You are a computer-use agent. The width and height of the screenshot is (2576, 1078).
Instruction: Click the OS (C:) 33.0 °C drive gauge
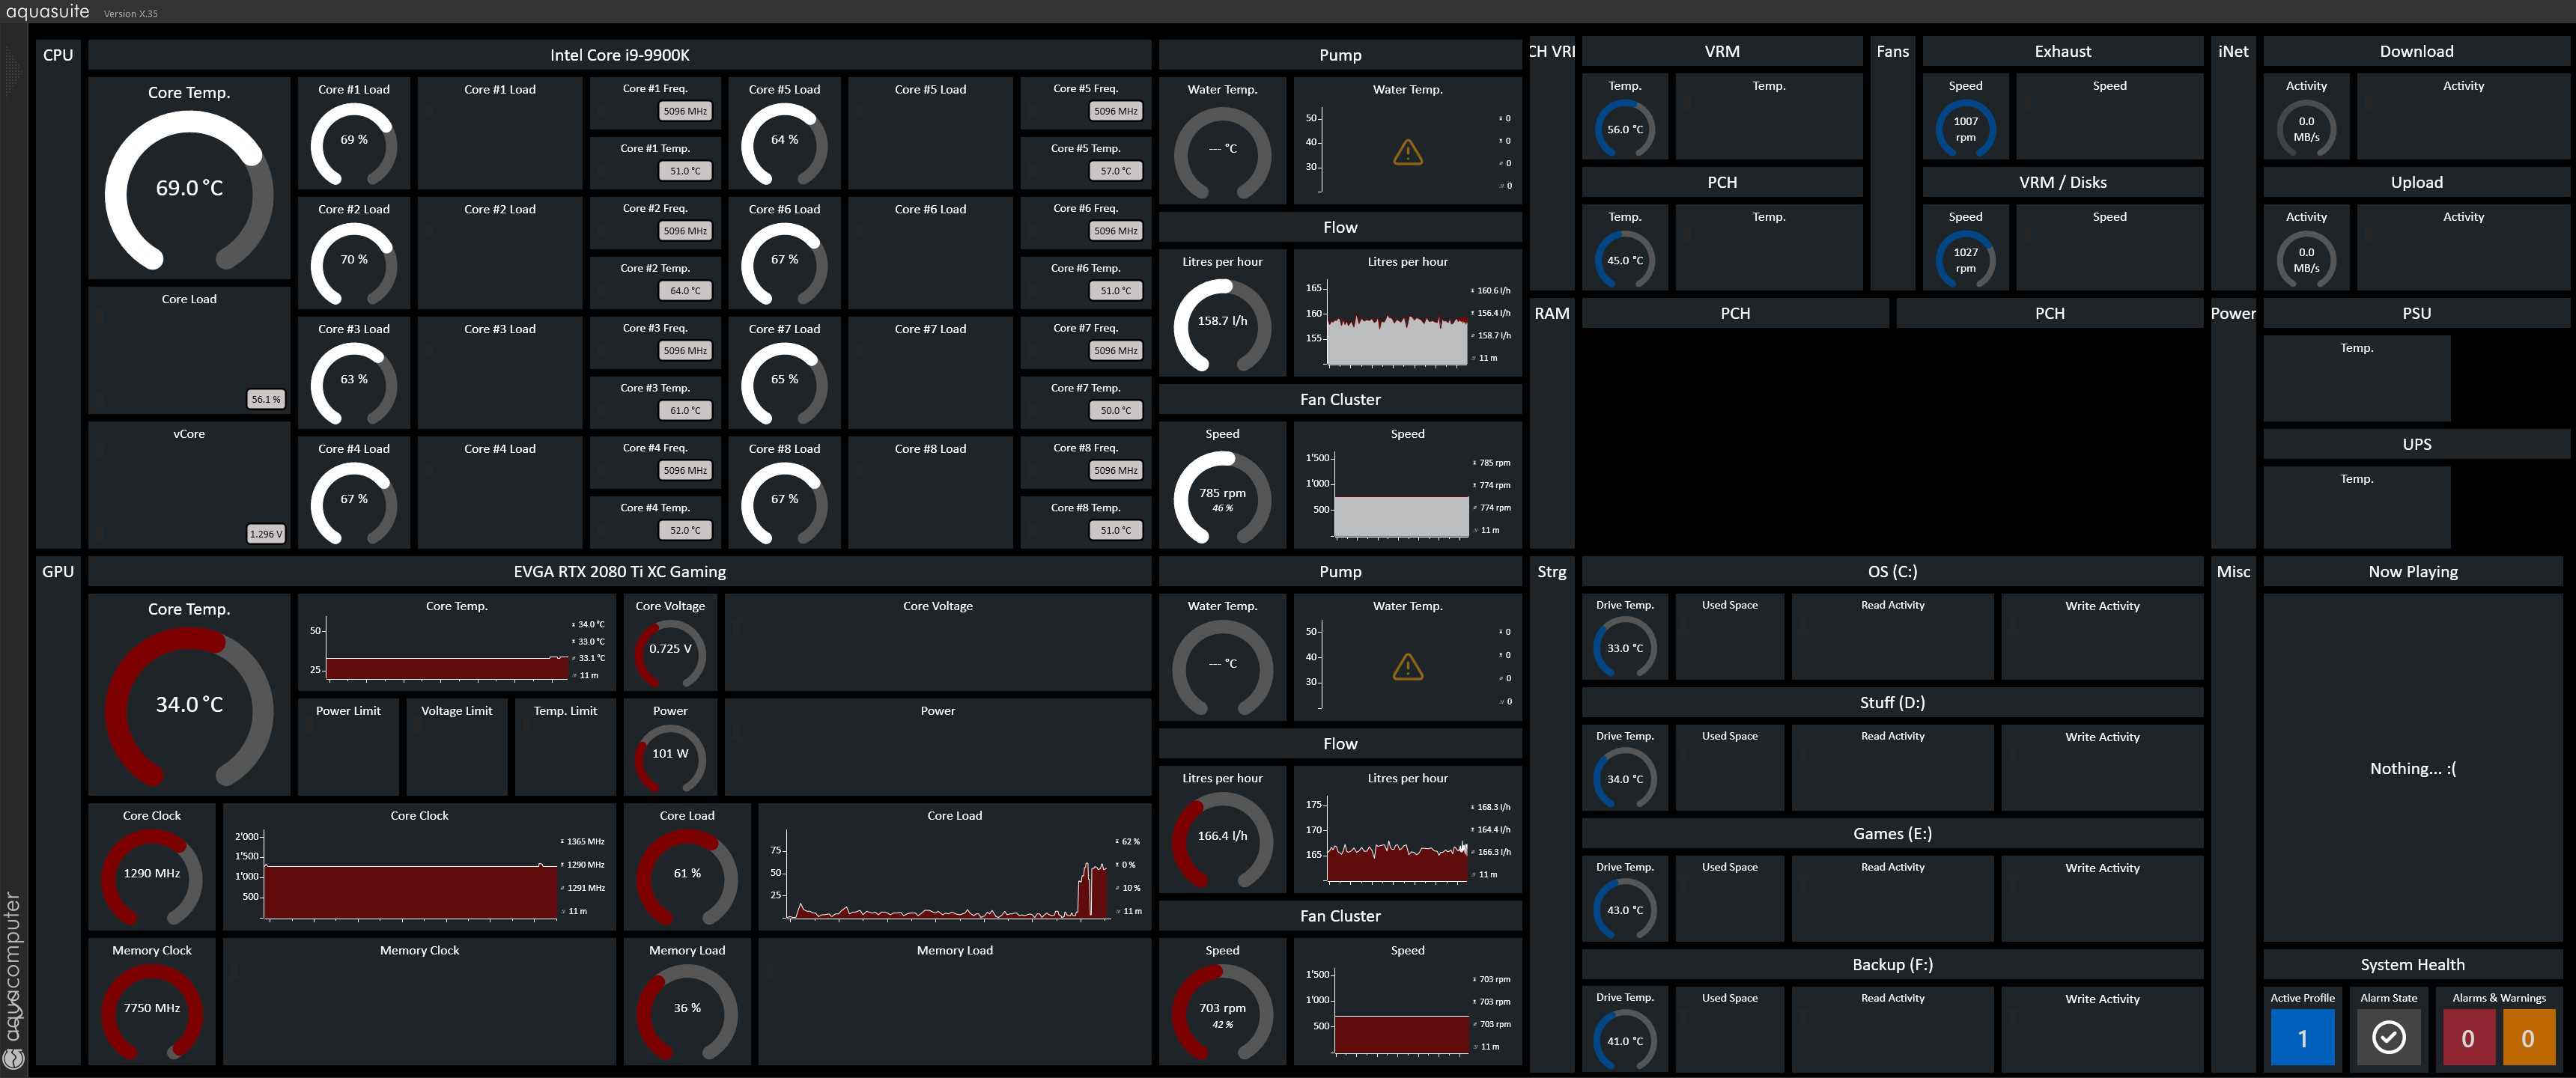[1624, 648]
